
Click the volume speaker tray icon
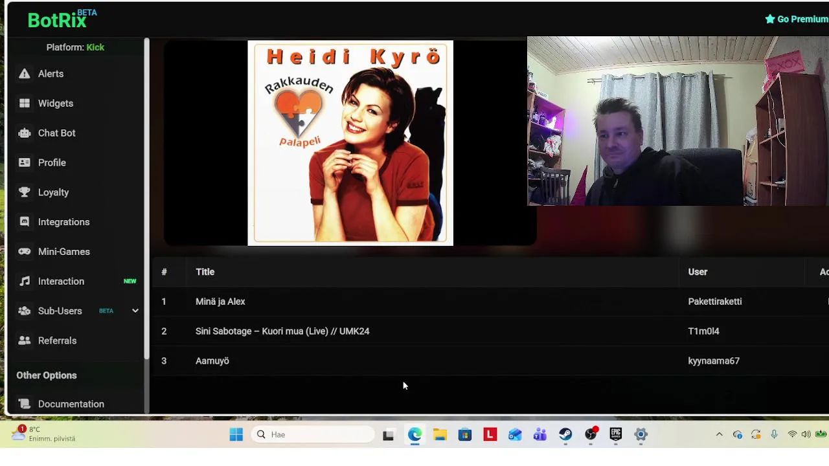click(806, 434)
